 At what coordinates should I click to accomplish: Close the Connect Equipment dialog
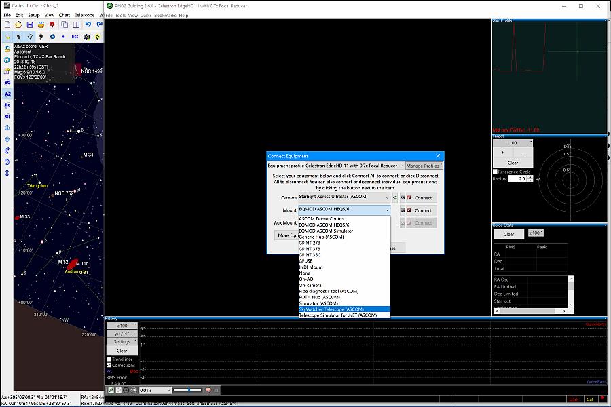click(438, 156)
